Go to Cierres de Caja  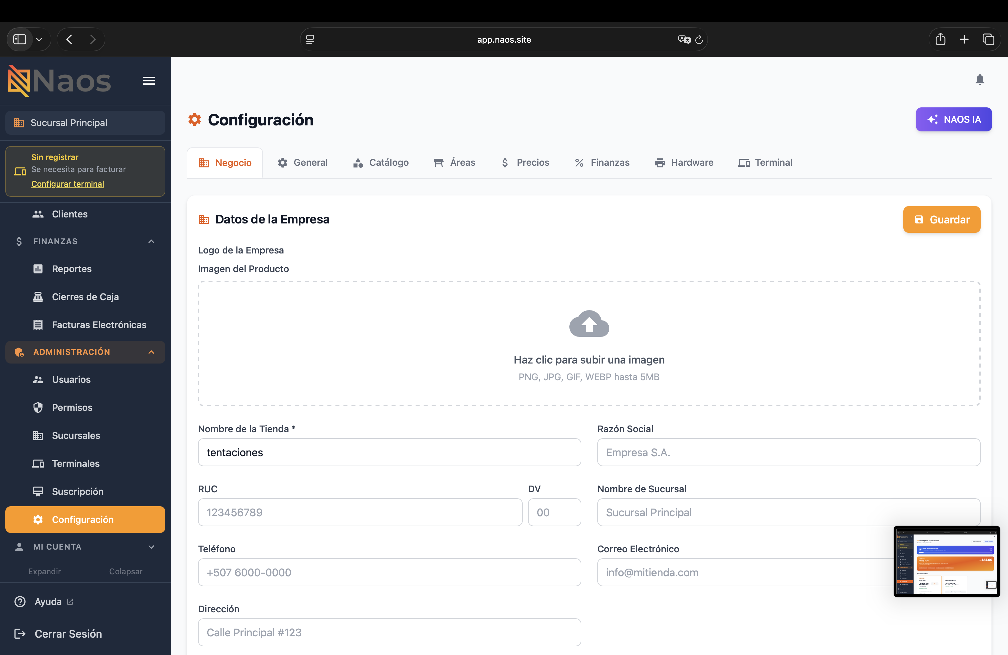[x=85, y=296]
